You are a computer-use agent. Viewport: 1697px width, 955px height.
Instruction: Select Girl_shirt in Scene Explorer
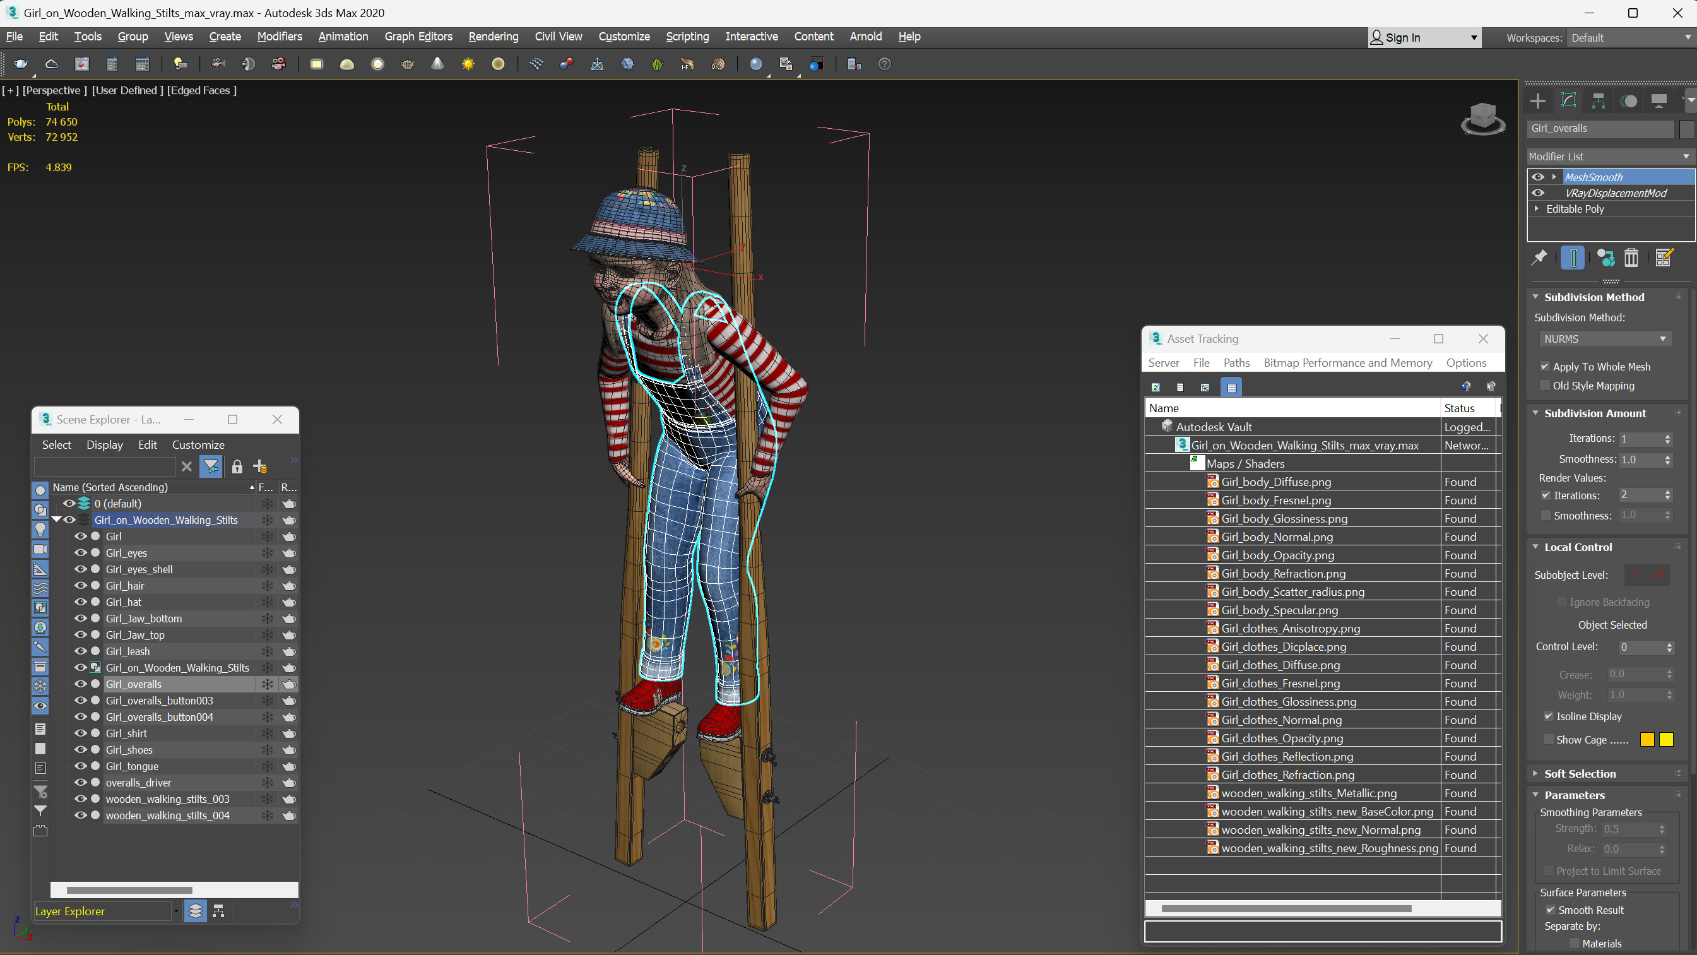click(x=126, y=733)
